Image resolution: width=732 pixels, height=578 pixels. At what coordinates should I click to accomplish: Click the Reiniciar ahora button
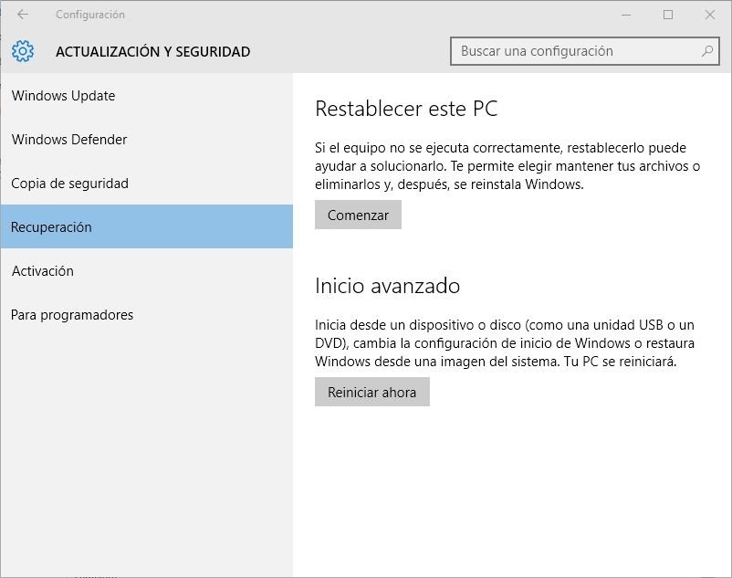click(x=372, y=392)
